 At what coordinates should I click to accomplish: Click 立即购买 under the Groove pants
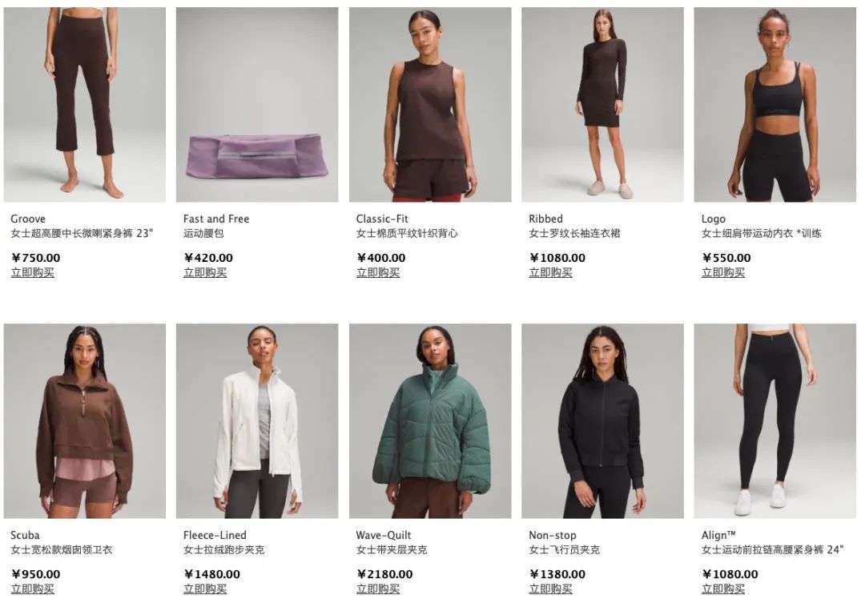33,272
